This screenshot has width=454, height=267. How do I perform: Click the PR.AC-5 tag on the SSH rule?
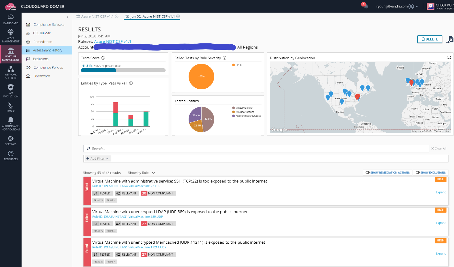point(98,200)
